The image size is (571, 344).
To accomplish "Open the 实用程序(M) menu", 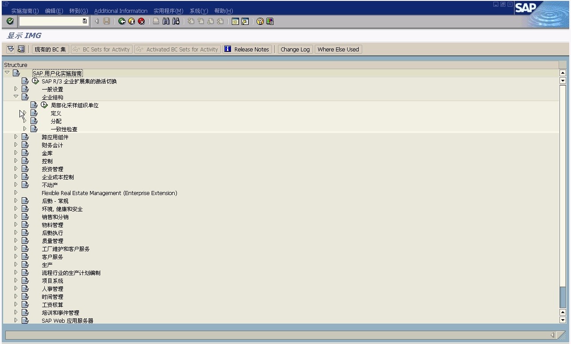I will [x=168, y=11].
